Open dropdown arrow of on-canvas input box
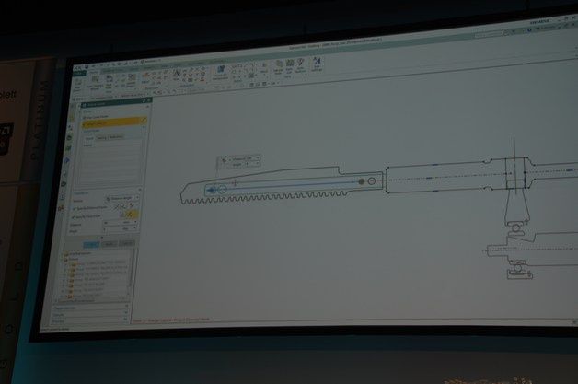The image size is (578, 384). pos(258,158)
